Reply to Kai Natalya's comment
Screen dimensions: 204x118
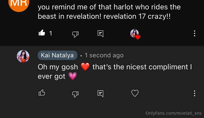tap(100, 94)
